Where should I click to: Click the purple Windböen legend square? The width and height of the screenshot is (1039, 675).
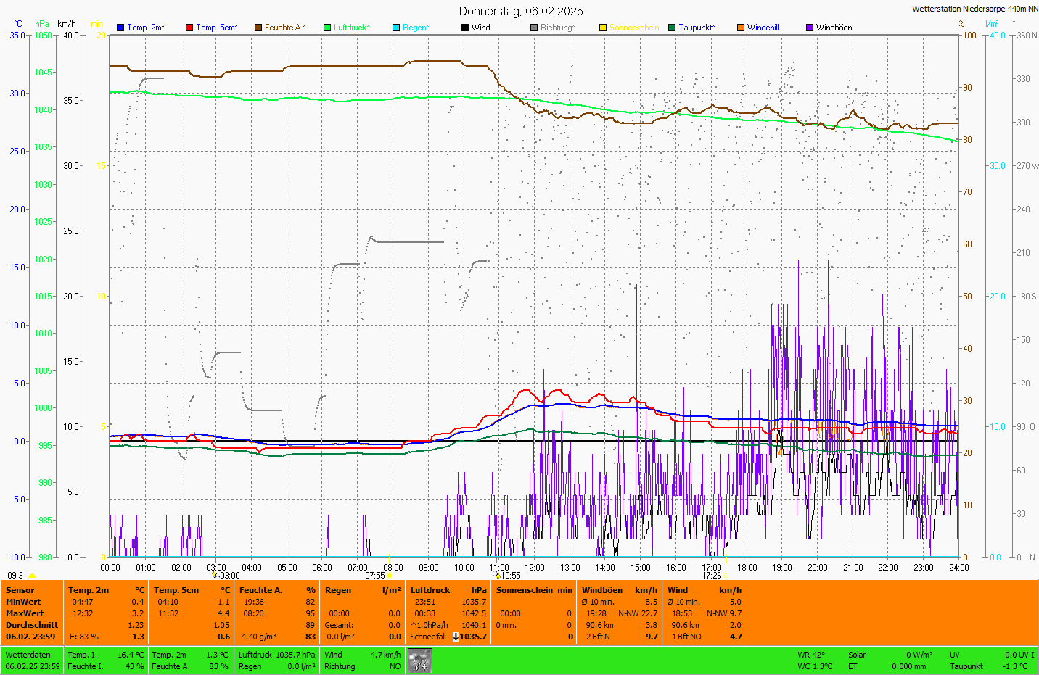(x=810, y=28)
